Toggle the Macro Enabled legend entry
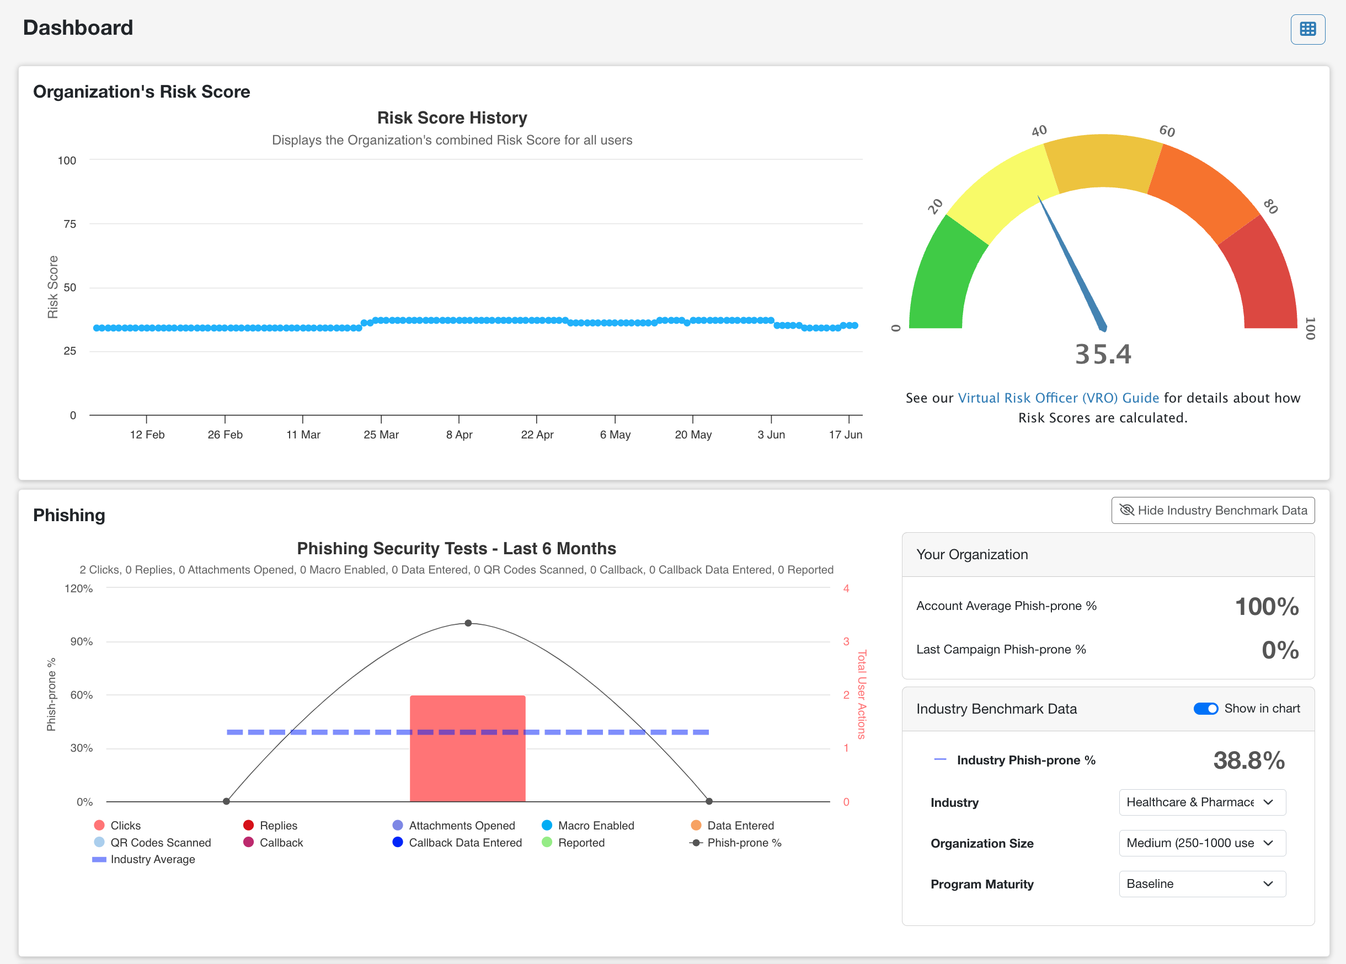This screenshot has width=1346, height=964. coord(587,826)
